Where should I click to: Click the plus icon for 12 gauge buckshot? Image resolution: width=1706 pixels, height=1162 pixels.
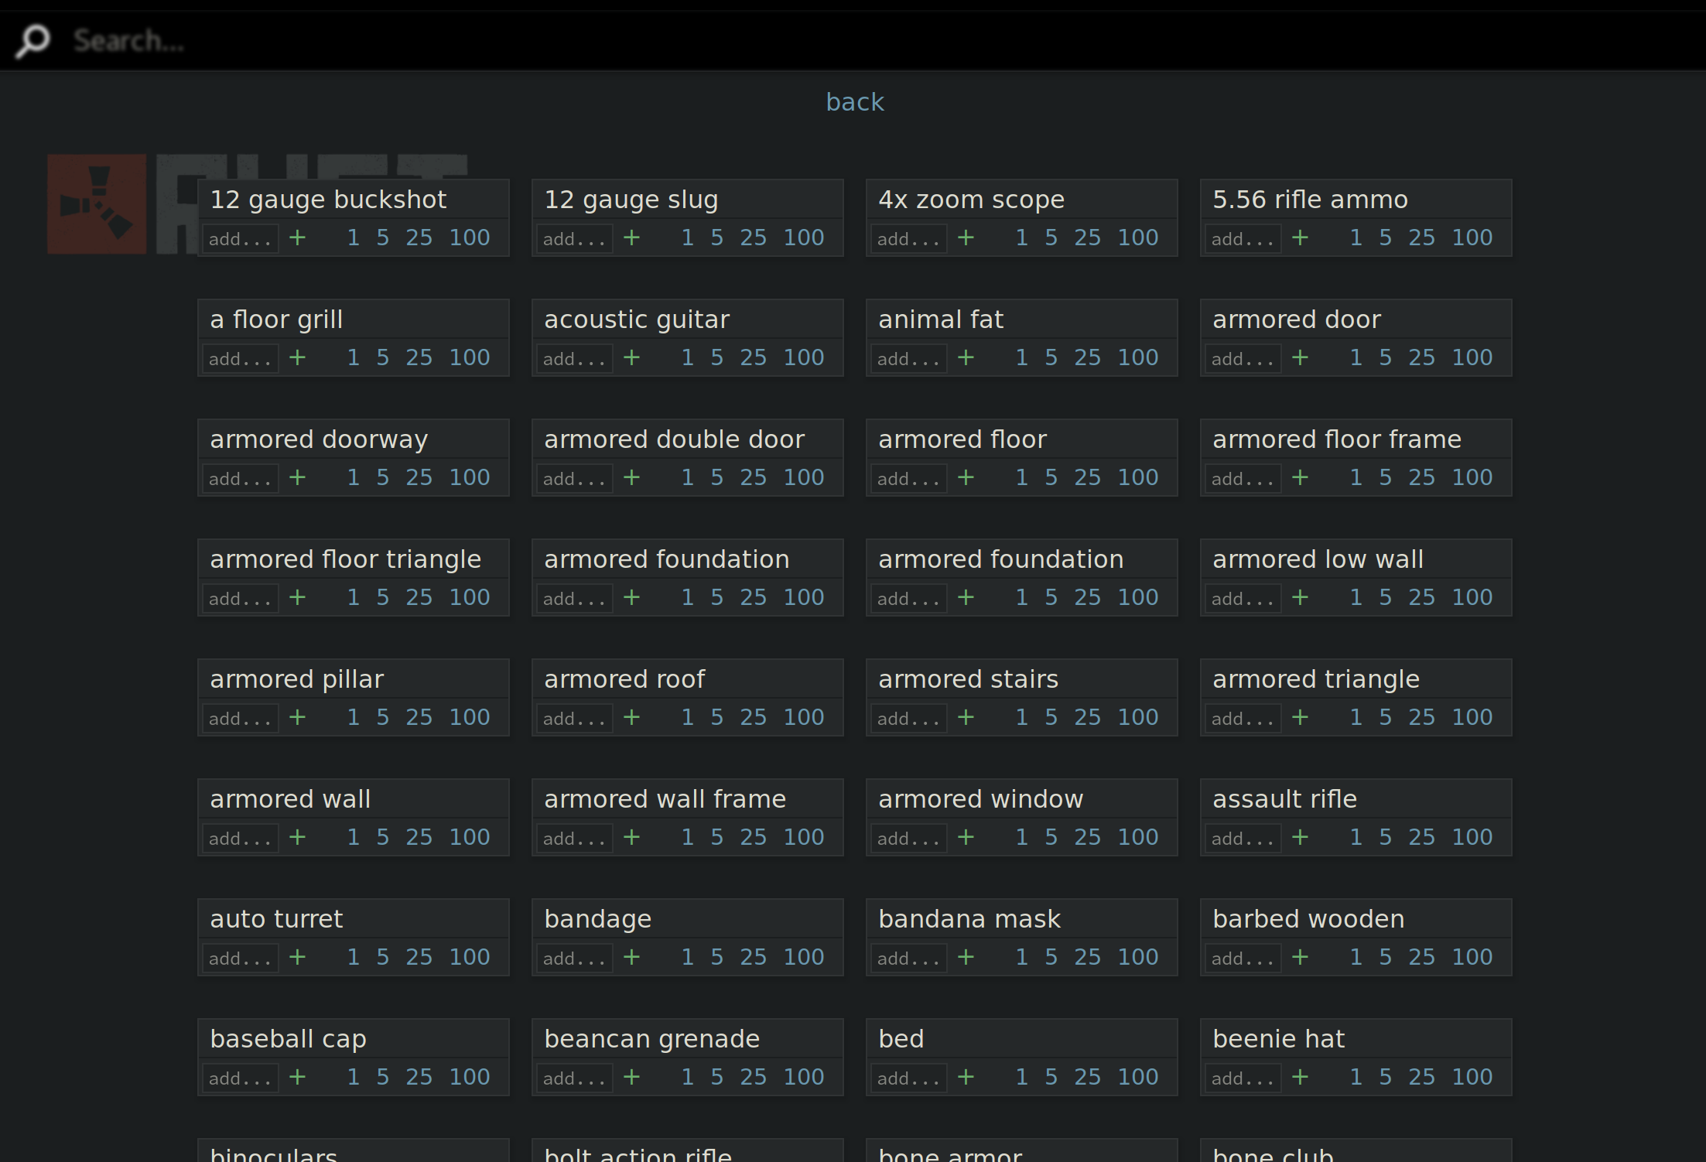[x=297, y=238]
